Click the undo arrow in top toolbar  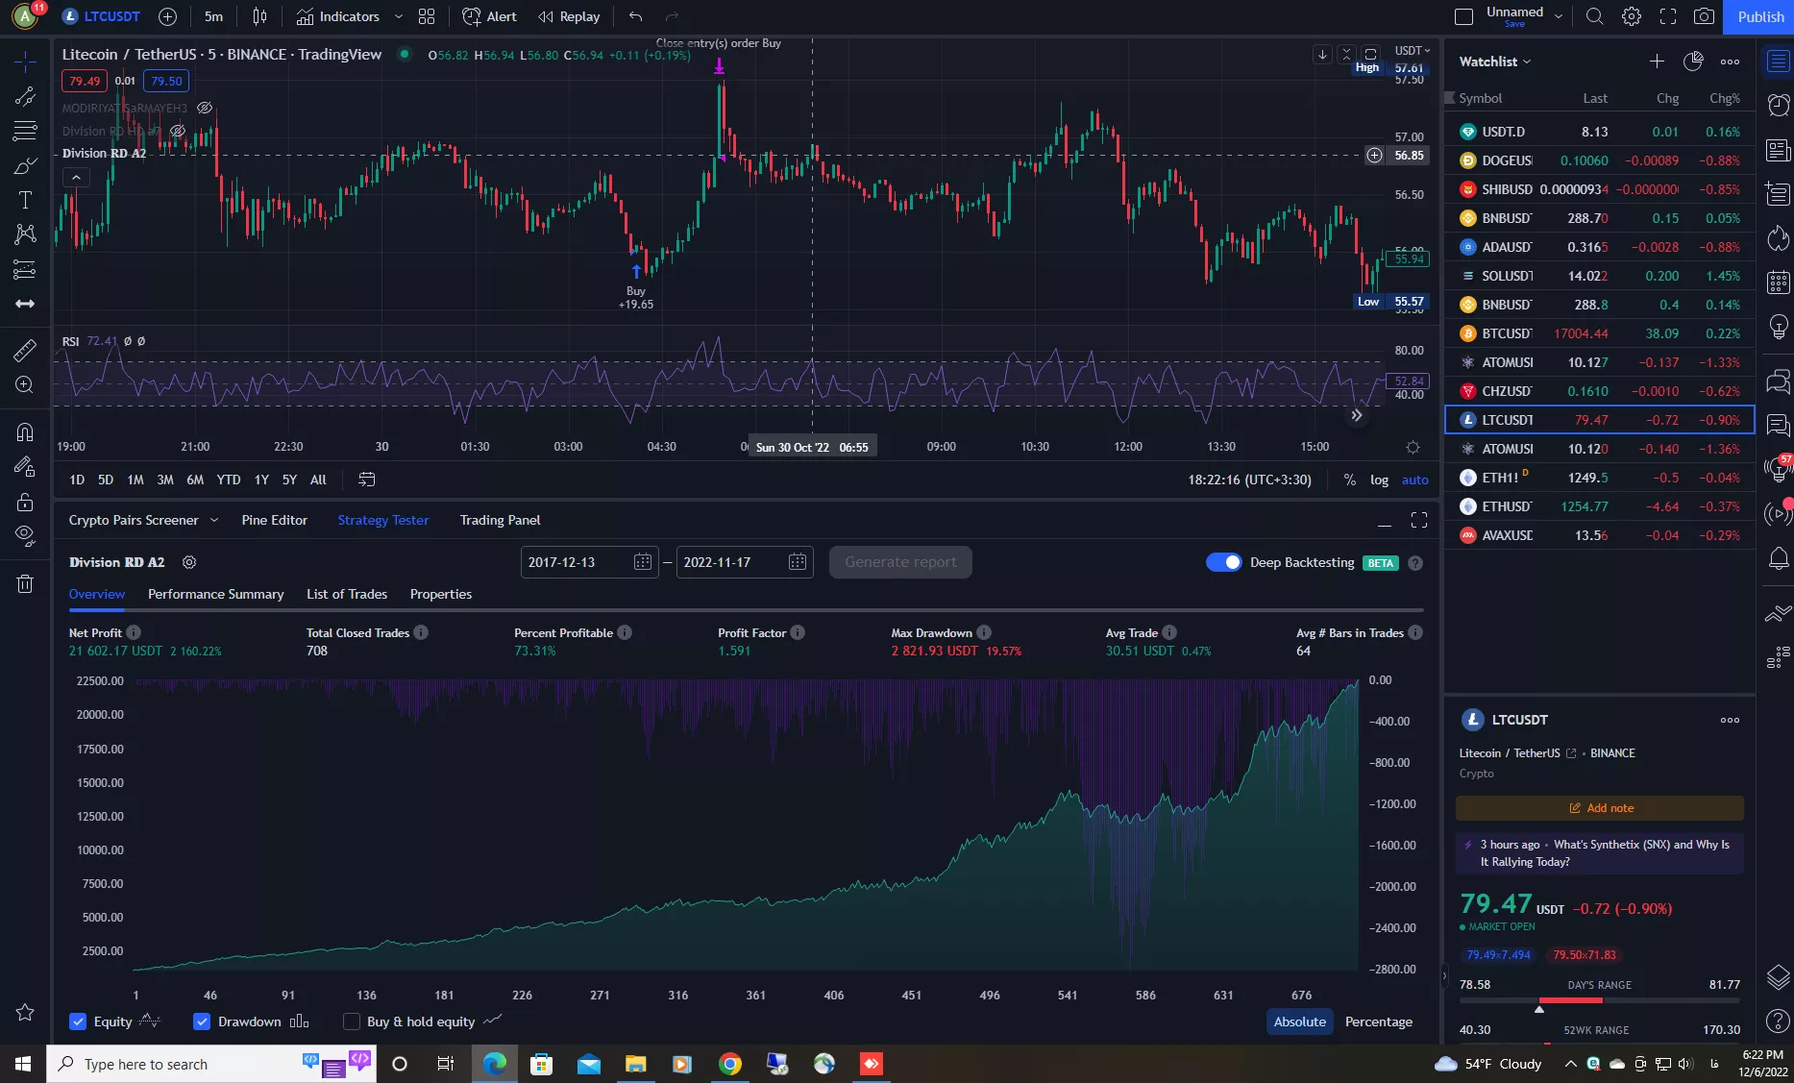(635, 16)
